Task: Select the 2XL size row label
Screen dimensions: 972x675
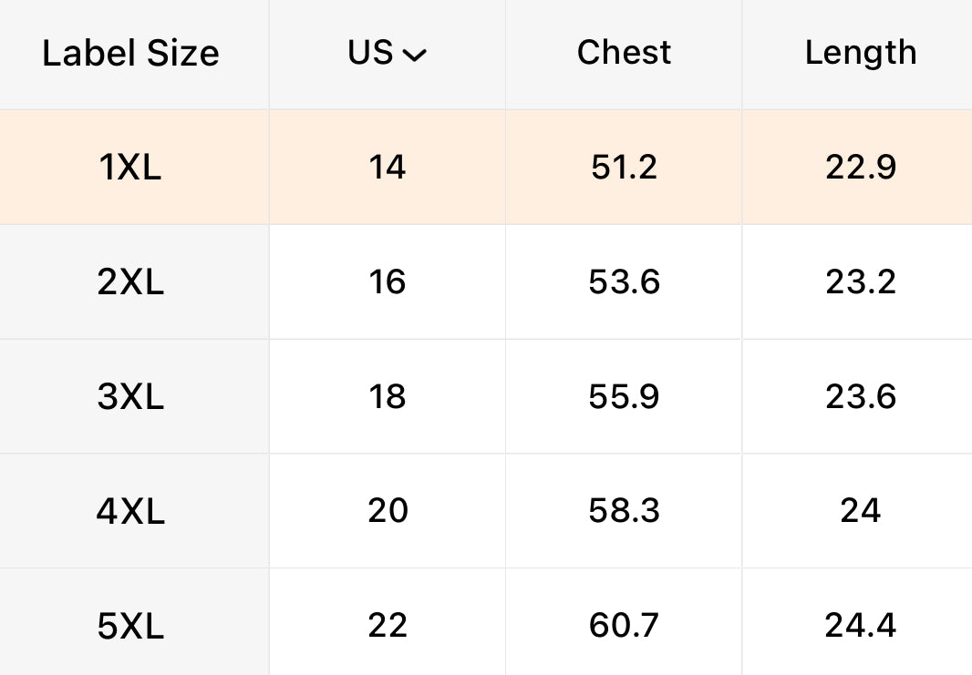Action: pyautogui.click(x=130, y=282)
